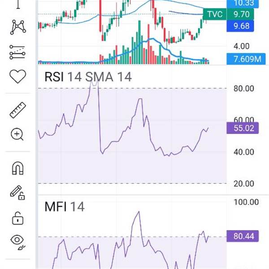Image resolution: width=269 pixels, height=269 pixels.
Task: Click the heart favorites icon
Action: [x=17, y=76]
